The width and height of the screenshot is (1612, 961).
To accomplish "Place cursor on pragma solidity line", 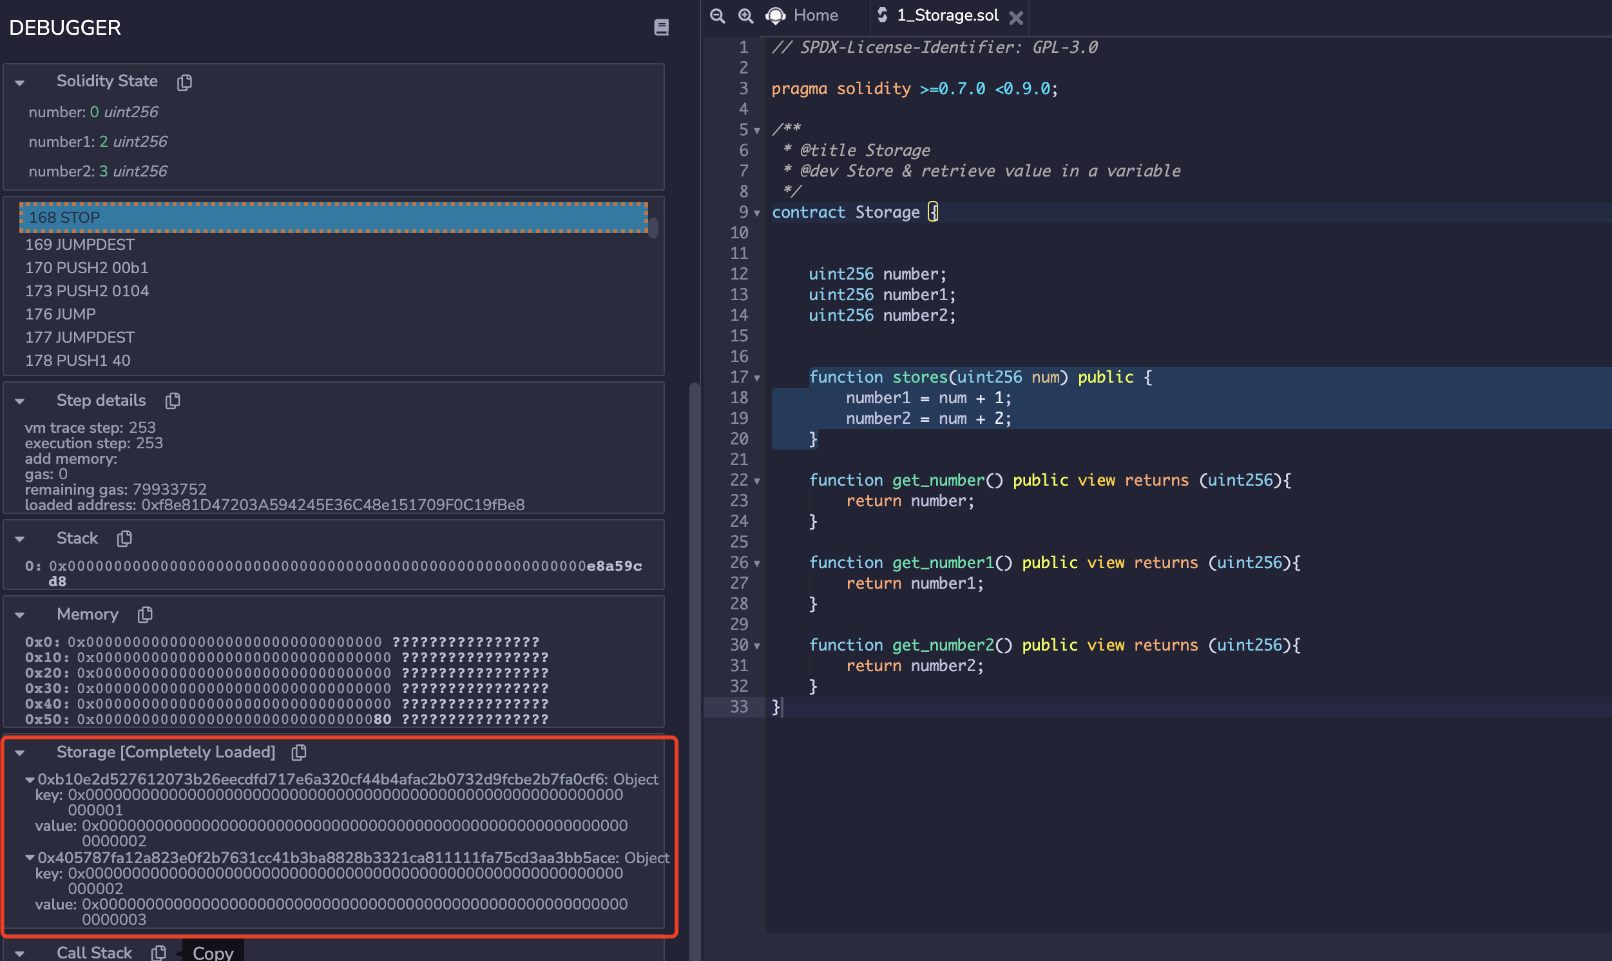I will click(914, 89).
